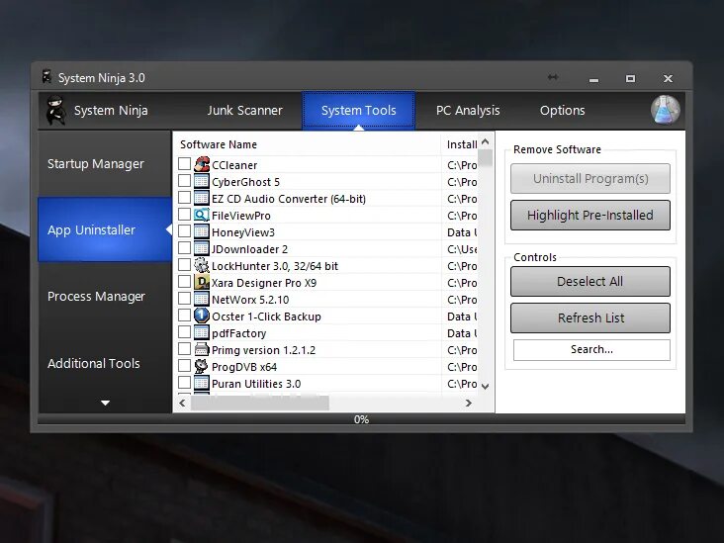
Task: Click the NetWorx 5.2.10 icon
Action: (x=202, y=300)
